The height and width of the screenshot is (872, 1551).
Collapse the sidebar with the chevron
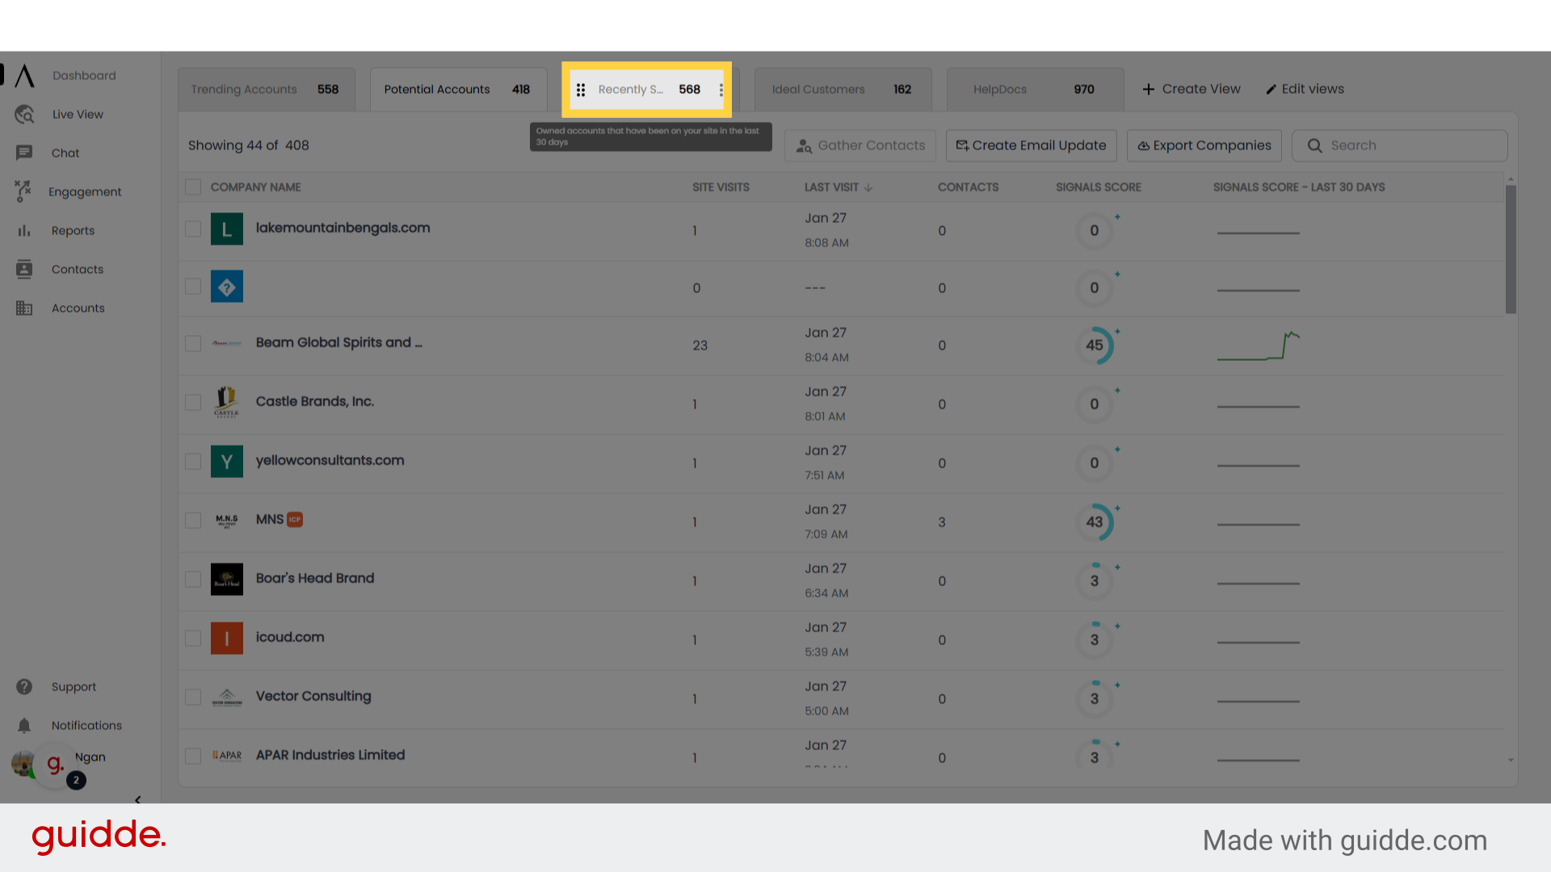[138, 799]
